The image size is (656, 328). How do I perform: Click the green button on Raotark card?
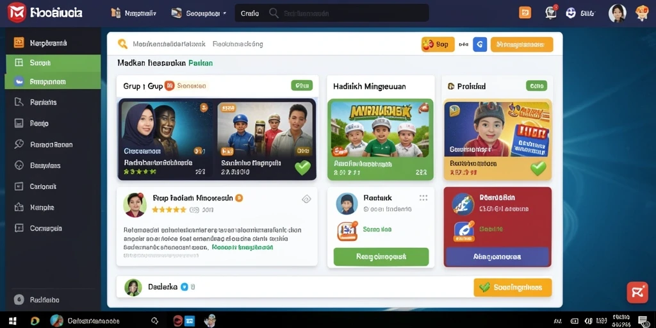coord(381,256)
